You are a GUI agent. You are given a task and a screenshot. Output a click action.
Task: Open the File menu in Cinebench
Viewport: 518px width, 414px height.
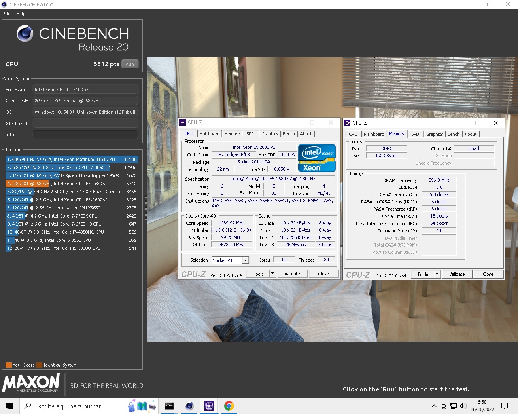7,14
